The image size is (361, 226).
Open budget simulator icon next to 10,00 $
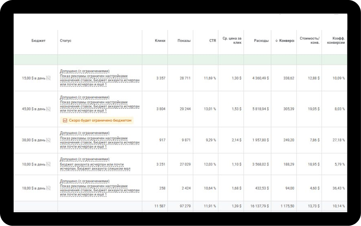click(49, 164)
